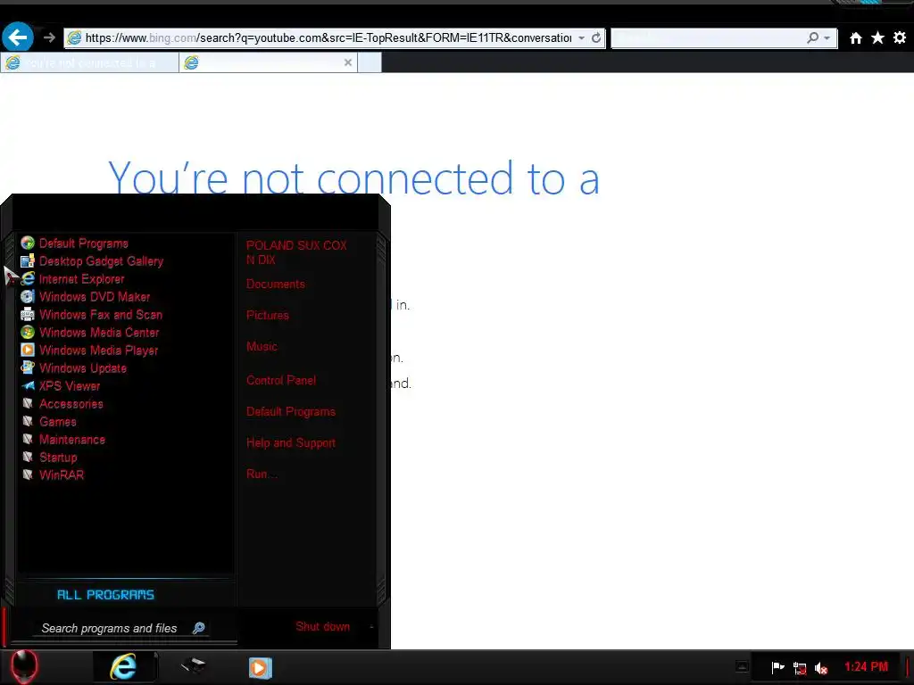Click the muted volume tray icon

[x=821, y=668]
